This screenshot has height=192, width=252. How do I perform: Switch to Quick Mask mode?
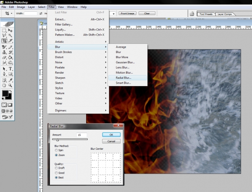10,105
